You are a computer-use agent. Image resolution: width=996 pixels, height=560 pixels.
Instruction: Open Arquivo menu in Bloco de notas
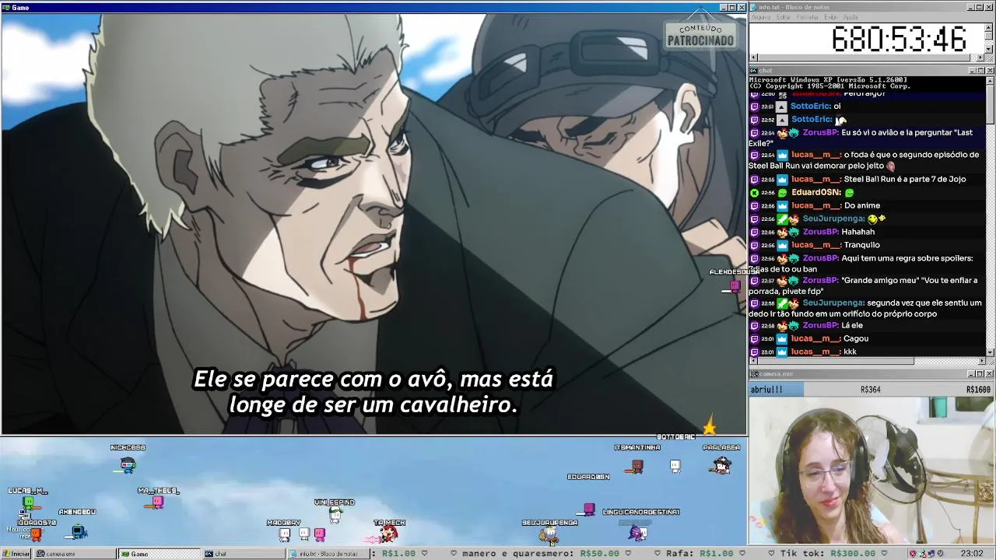(x=760, y=17)
